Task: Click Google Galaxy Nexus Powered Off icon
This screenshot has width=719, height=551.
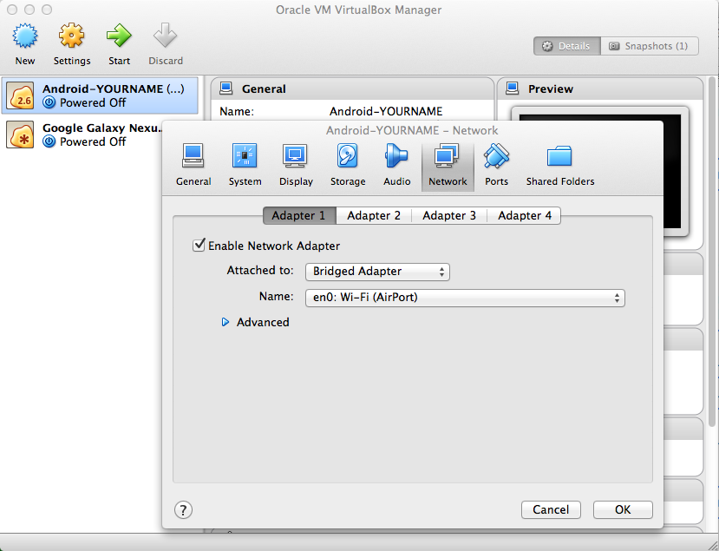Action: (x=49, y=141)
